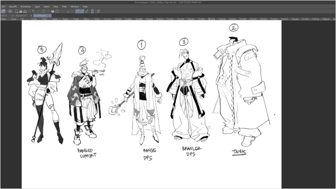The width and height of the screenshot is (336, 189).
Task: Click the second command bar icon left of New
Action: click(10, 11)
